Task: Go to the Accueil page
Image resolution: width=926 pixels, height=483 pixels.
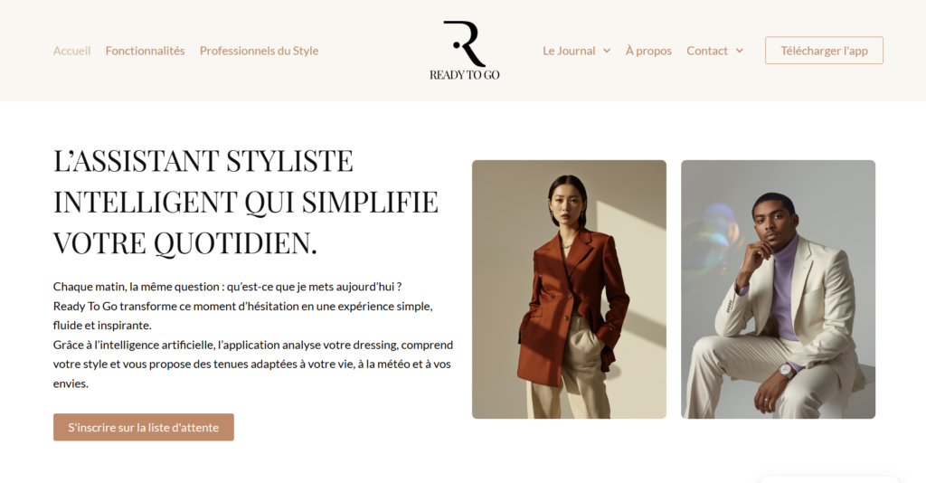Action: tap(72, 51)
